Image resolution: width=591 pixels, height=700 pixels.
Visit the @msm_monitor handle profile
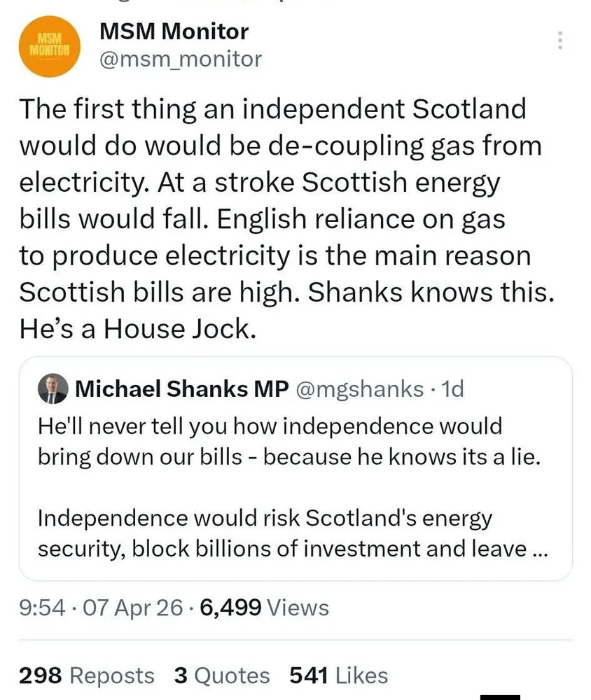(181, 59)
